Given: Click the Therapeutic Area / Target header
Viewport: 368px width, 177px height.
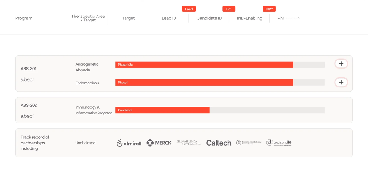Looking at the screenshot, I should pyautogui.click(x=88, y=18).
